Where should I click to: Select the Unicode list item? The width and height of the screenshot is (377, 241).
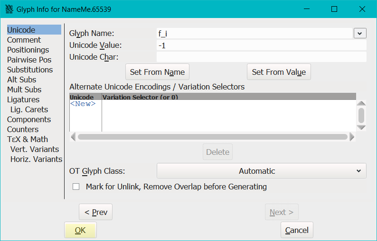(x=34, y=30)
